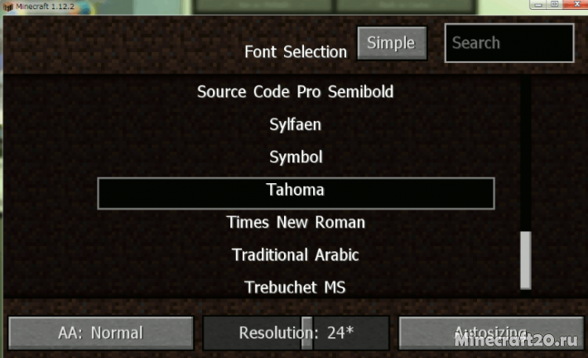Screen dimensions: 588x358
Task: Select Source Code Pro Semibold font
Action: tap(296, 92)
